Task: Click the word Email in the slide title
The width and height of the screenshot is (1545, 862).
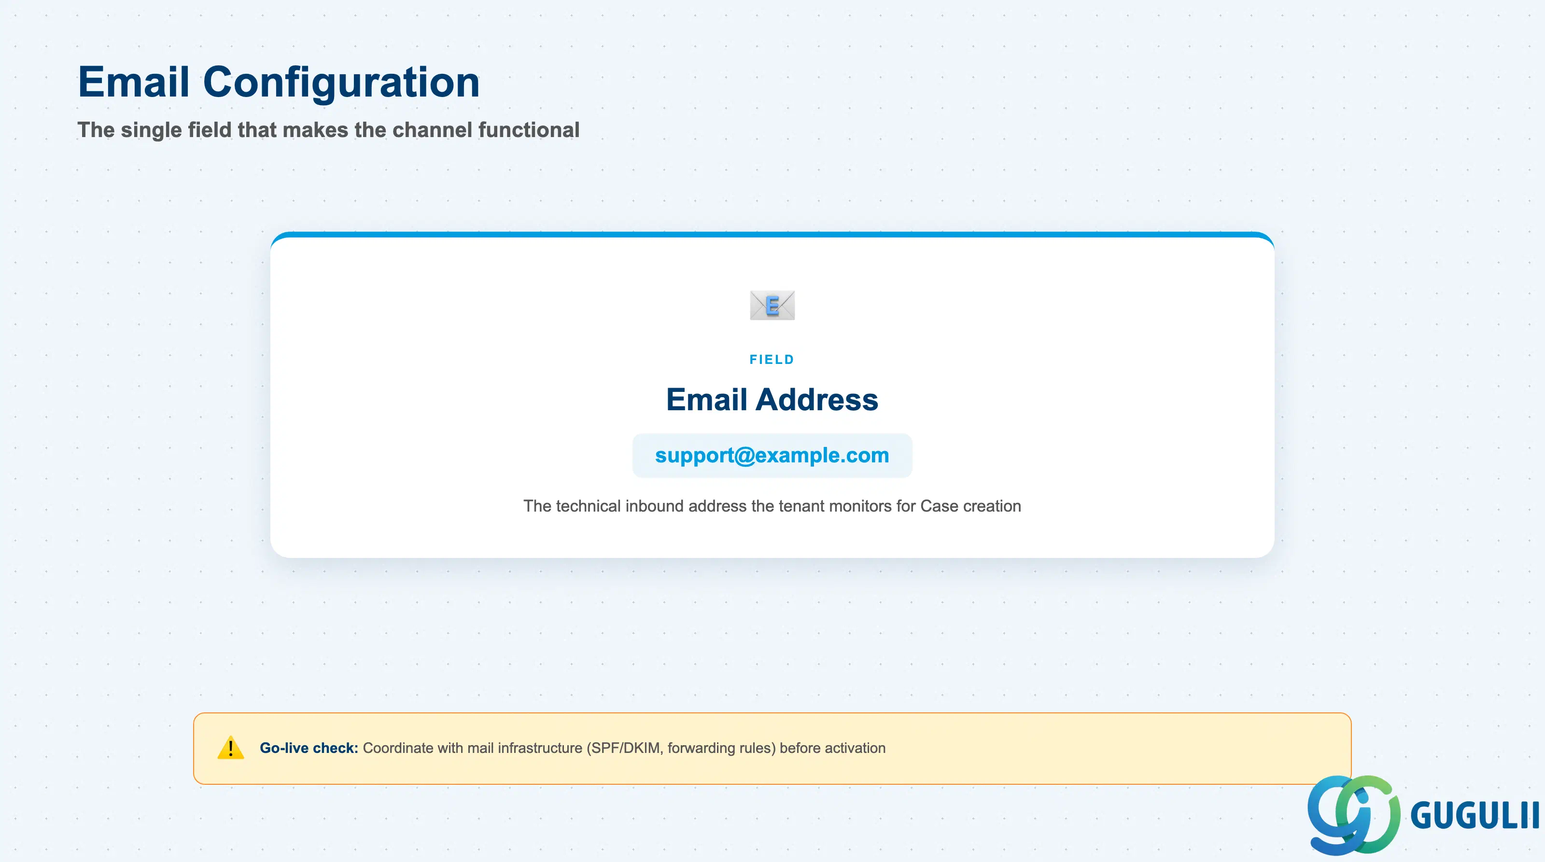Action: click(x=134, y=82)
